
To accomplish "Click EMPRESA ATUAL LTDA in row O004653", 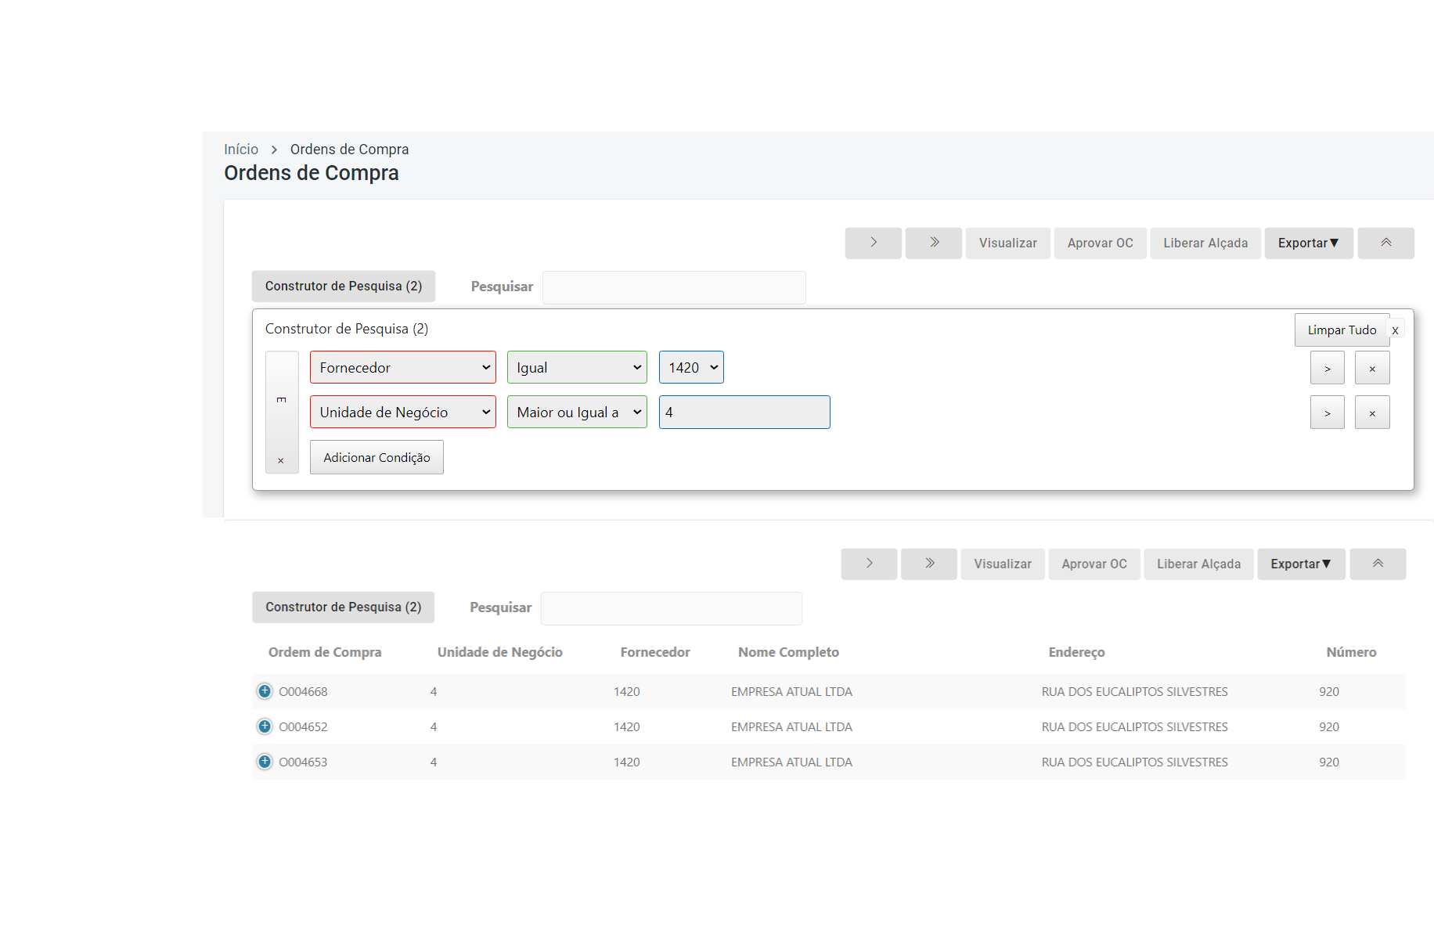I will pyautogui.click(x=791, y=762).
